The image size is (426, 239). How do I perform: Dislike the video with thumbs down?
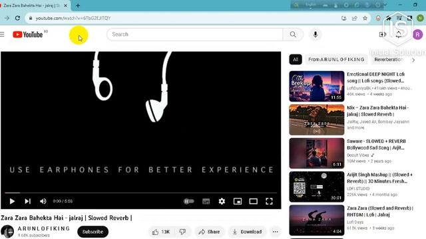point(182,232)
